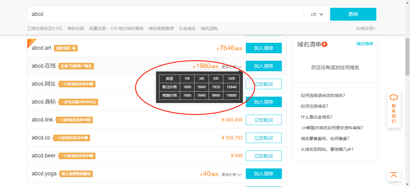Click 7920 in the 新注价格 row
This screenshot has height=187, width=410.
(x=216, y=87)
